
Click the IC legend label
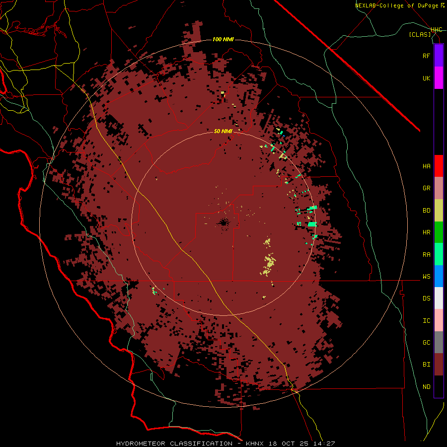point(426,321)
